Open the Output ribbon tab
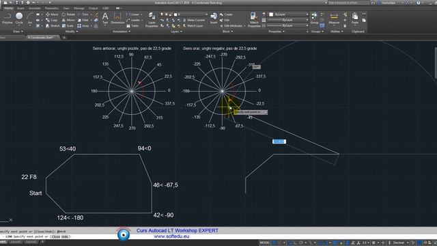 point(93,8)
